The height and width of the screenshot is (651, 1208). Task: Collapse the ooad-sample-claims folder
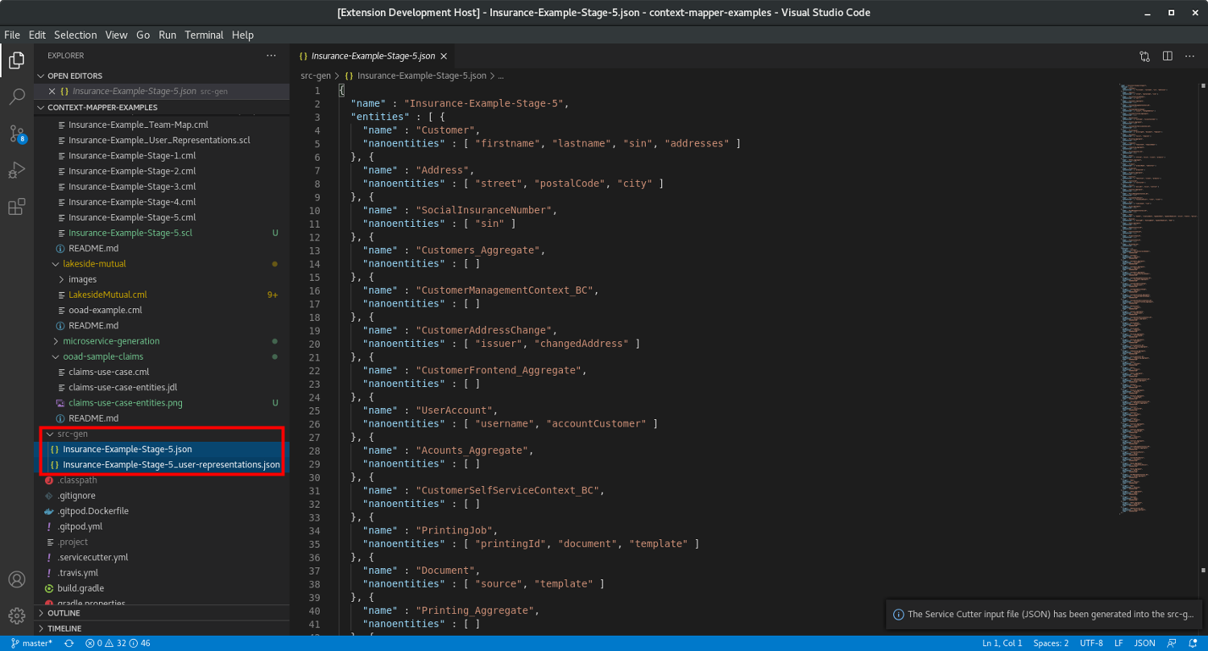click(x=161, y=356)
